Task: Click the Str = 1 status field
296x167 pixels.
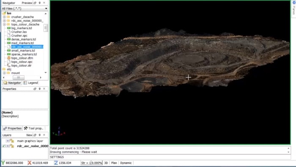Action: (86, 163)
